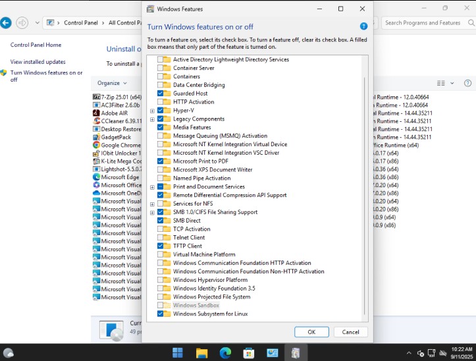Select Windows Identity Foundation 3.5 entry
Viewport: 476px width, 361px height.
[214, 288]
